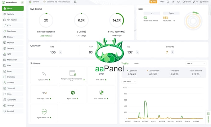Expand the Site count arrow
The width and height of the screenshot is (211, 127).
click(60, 52)
